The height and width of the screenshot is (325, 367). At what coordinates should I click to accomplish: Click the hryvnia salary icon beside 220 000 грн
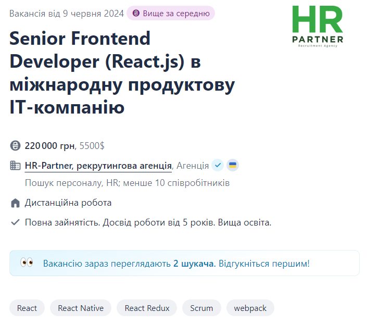click(x=15, y=146)
